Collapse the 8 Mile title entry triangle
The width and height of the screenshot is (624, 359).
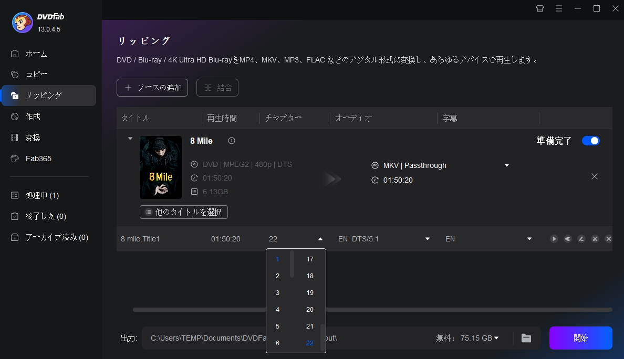(130, 139)
